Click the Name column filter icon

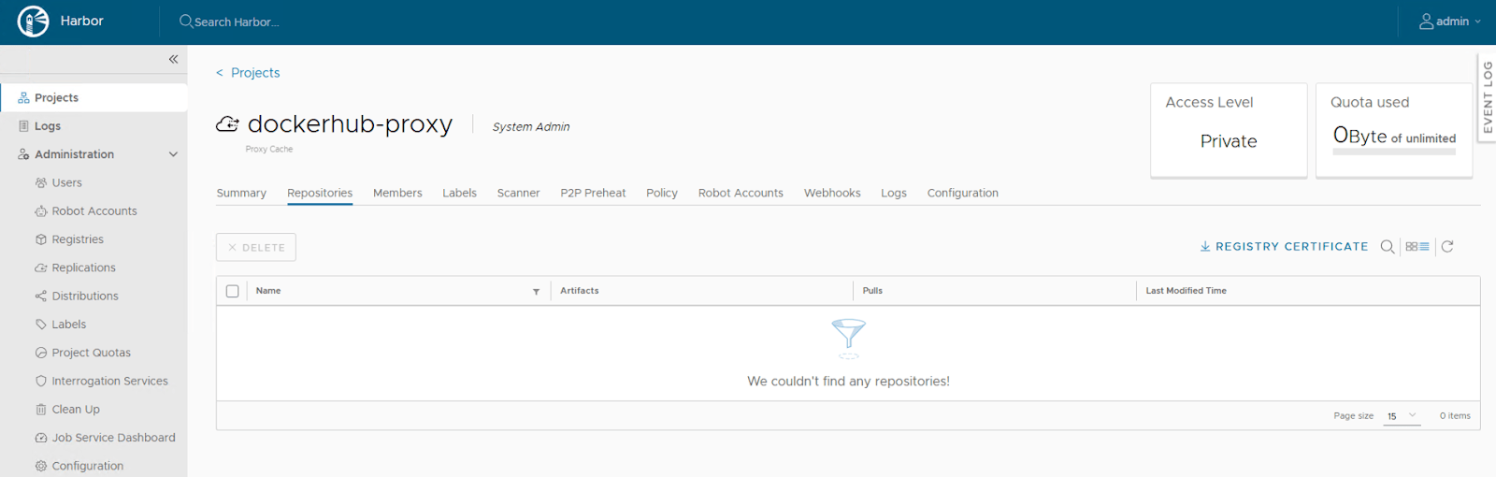point(537,292)
